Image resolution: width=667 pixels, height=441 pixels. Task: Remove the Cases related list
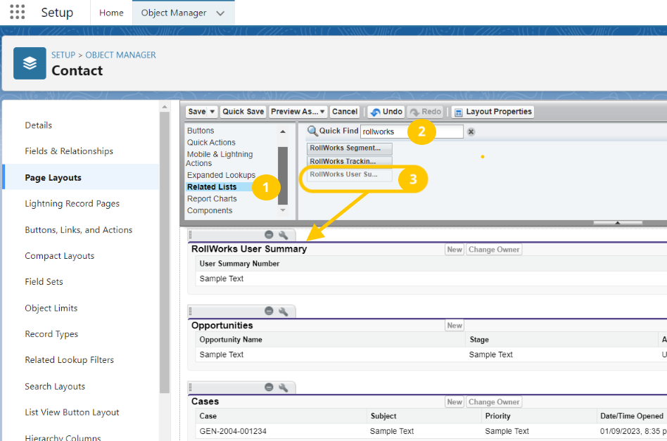[x=269, y=388]
